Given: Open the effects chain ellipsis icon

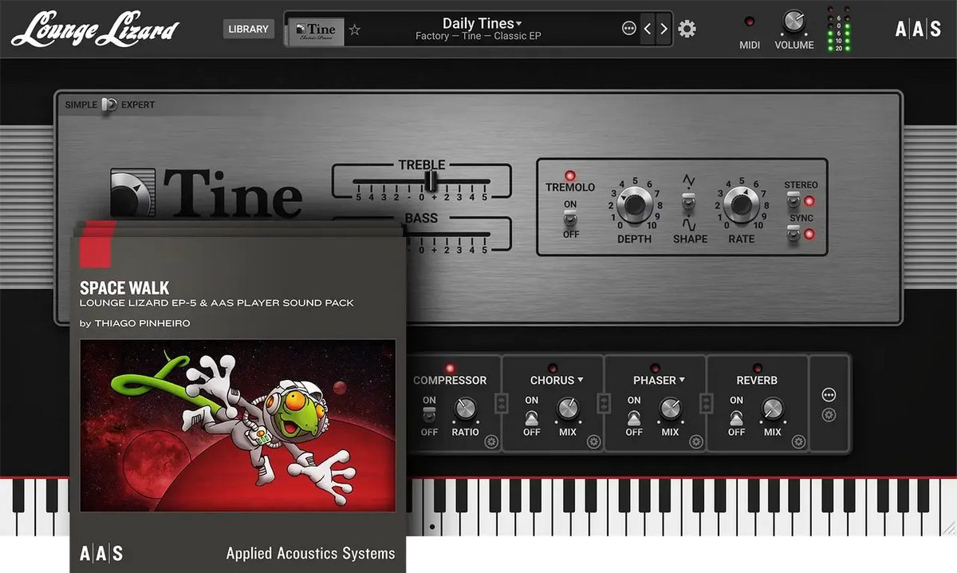Looking at the screenshot, I should 828,396.
